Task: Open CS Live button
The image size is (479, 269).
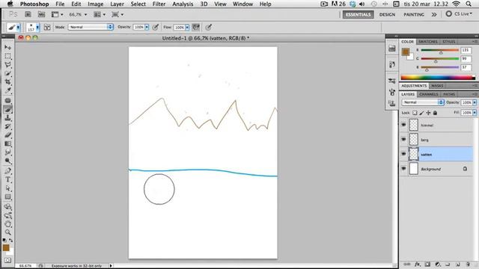Action: (x=459, y=14)
